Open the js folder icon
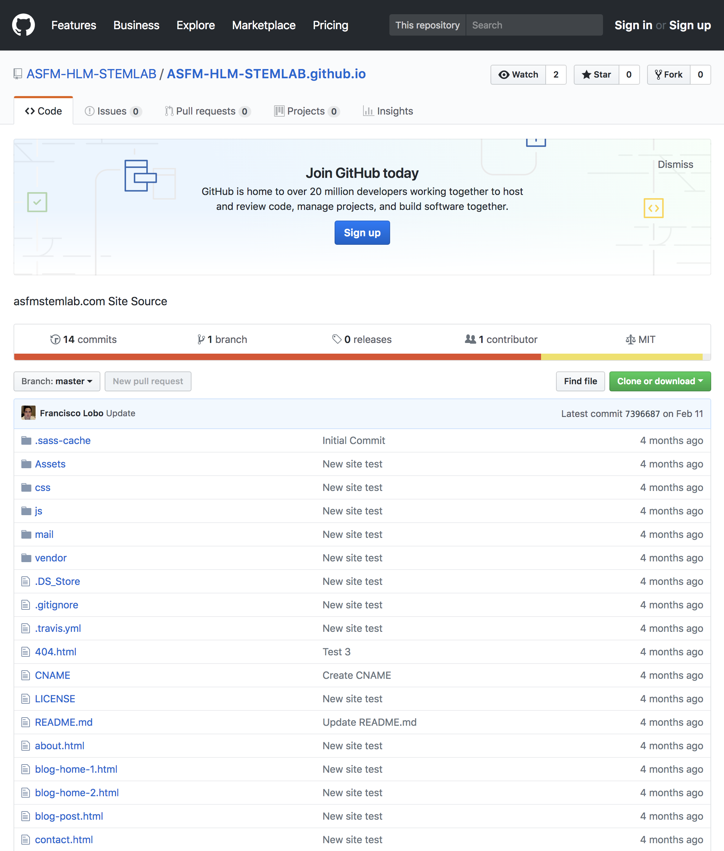Viewport: 724px width, 851px height. (x=26, y=511)
